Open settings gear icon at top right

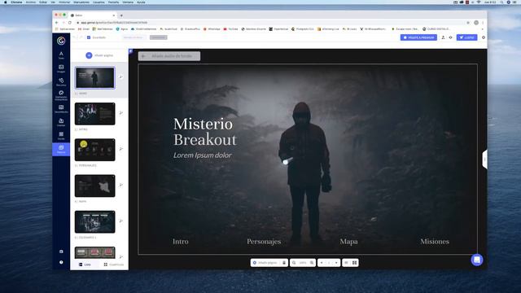tap(484, 37)
